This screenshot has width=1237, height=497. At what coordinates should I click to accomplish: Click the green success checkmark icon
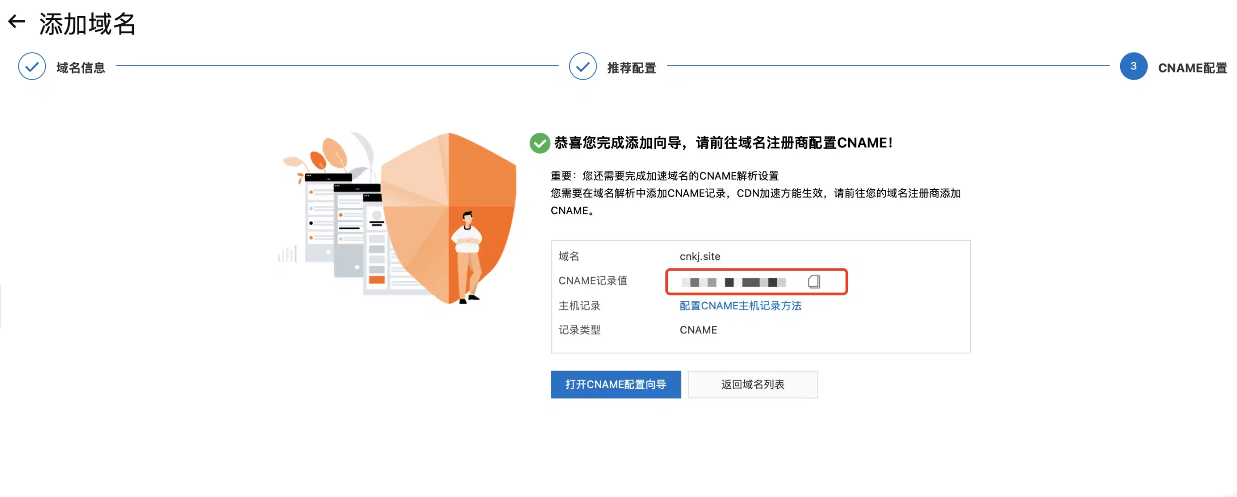click(539, 143)
